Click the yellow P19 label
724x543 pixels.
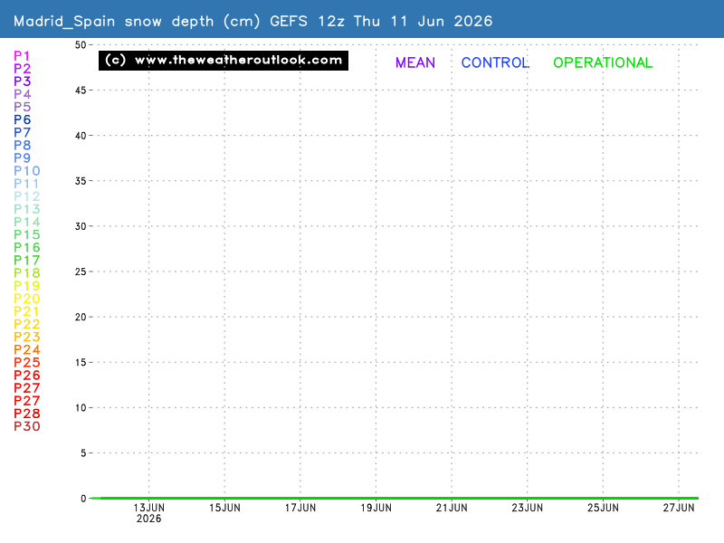pos(27,286)
